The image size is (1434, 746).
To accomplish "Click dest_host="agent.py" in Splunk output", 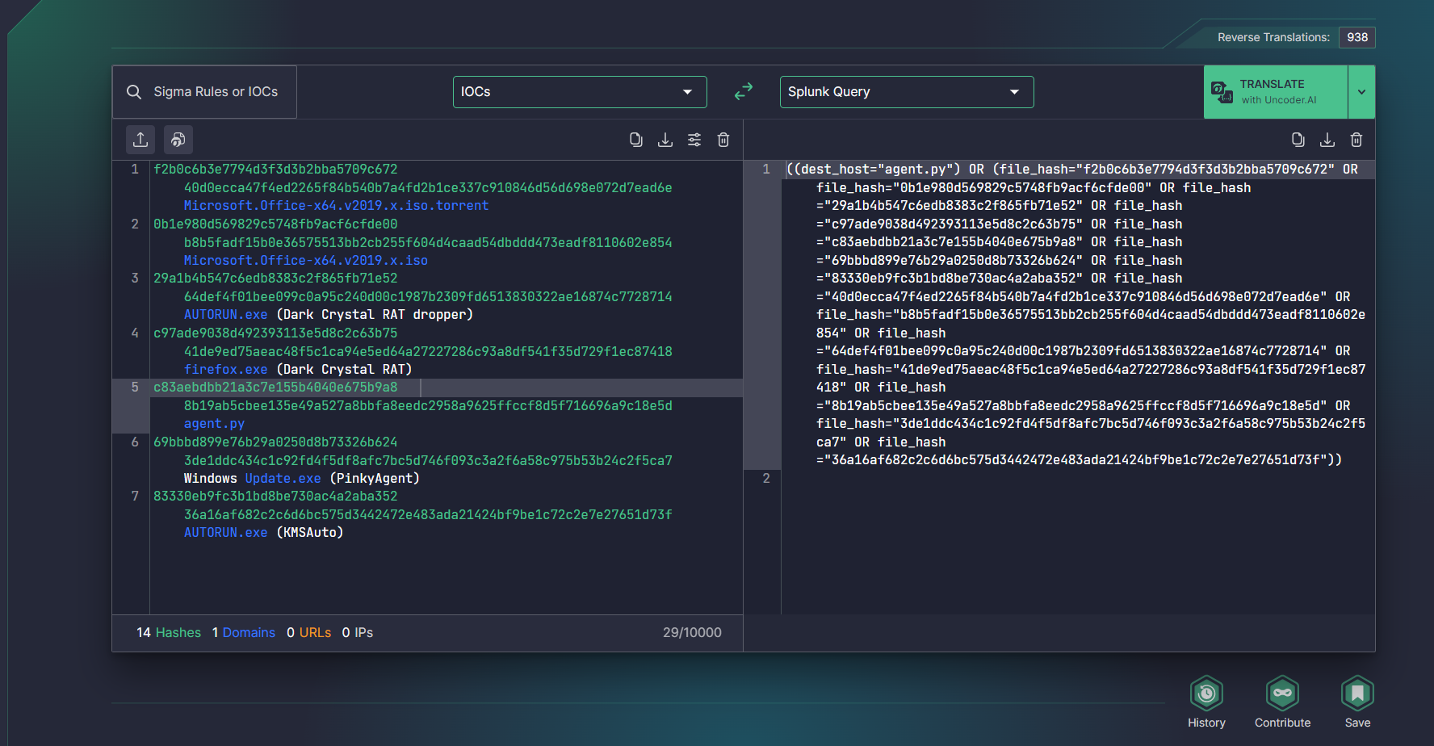I will (877, 170).
